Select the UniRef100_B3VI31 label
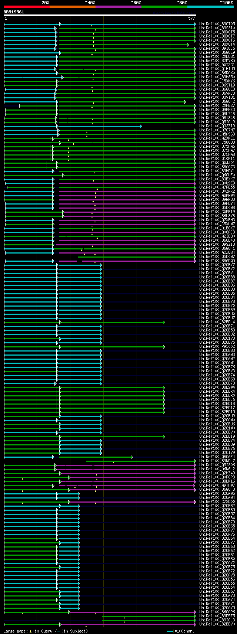 click(217, 98)
